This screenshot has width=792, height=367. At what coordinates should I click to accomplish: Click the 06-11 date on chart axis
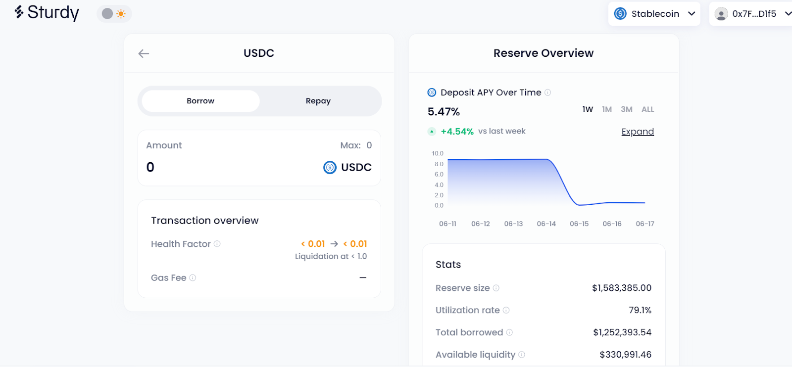click(447, 224)
